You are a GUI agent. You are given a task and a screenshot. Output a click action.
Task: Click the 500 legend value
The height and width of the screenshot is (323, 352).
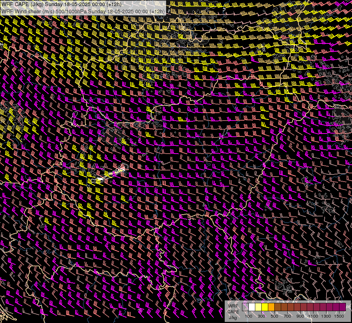coord(274,316)
